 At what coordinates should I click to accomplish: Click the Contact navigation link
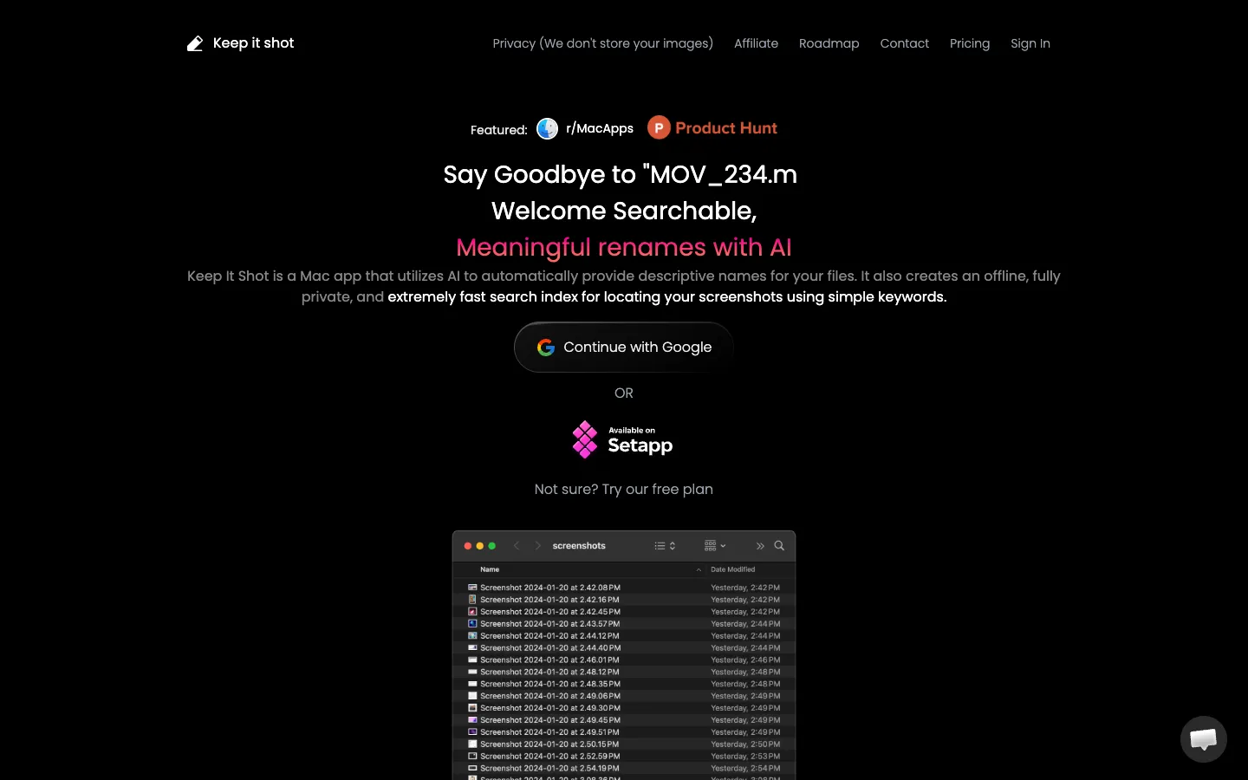coord(905,43)
